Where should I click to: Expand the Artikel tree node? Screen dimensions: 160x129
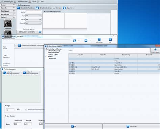(x=46, y=57)
